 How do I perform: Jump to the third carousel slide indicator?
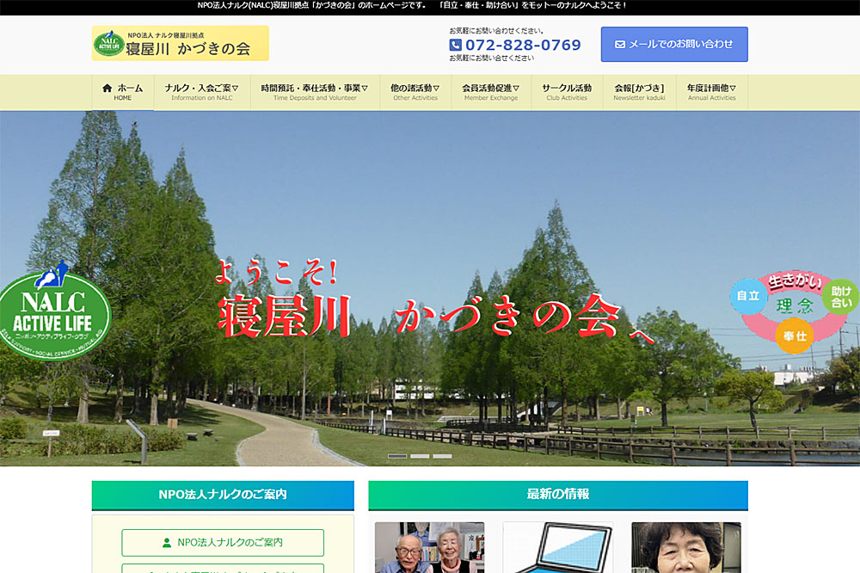click(442, 456)
